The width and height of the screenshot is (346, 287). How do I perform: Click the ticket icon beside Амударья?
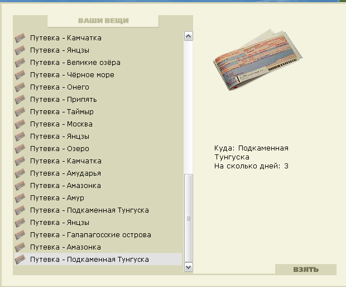[20, 173]
